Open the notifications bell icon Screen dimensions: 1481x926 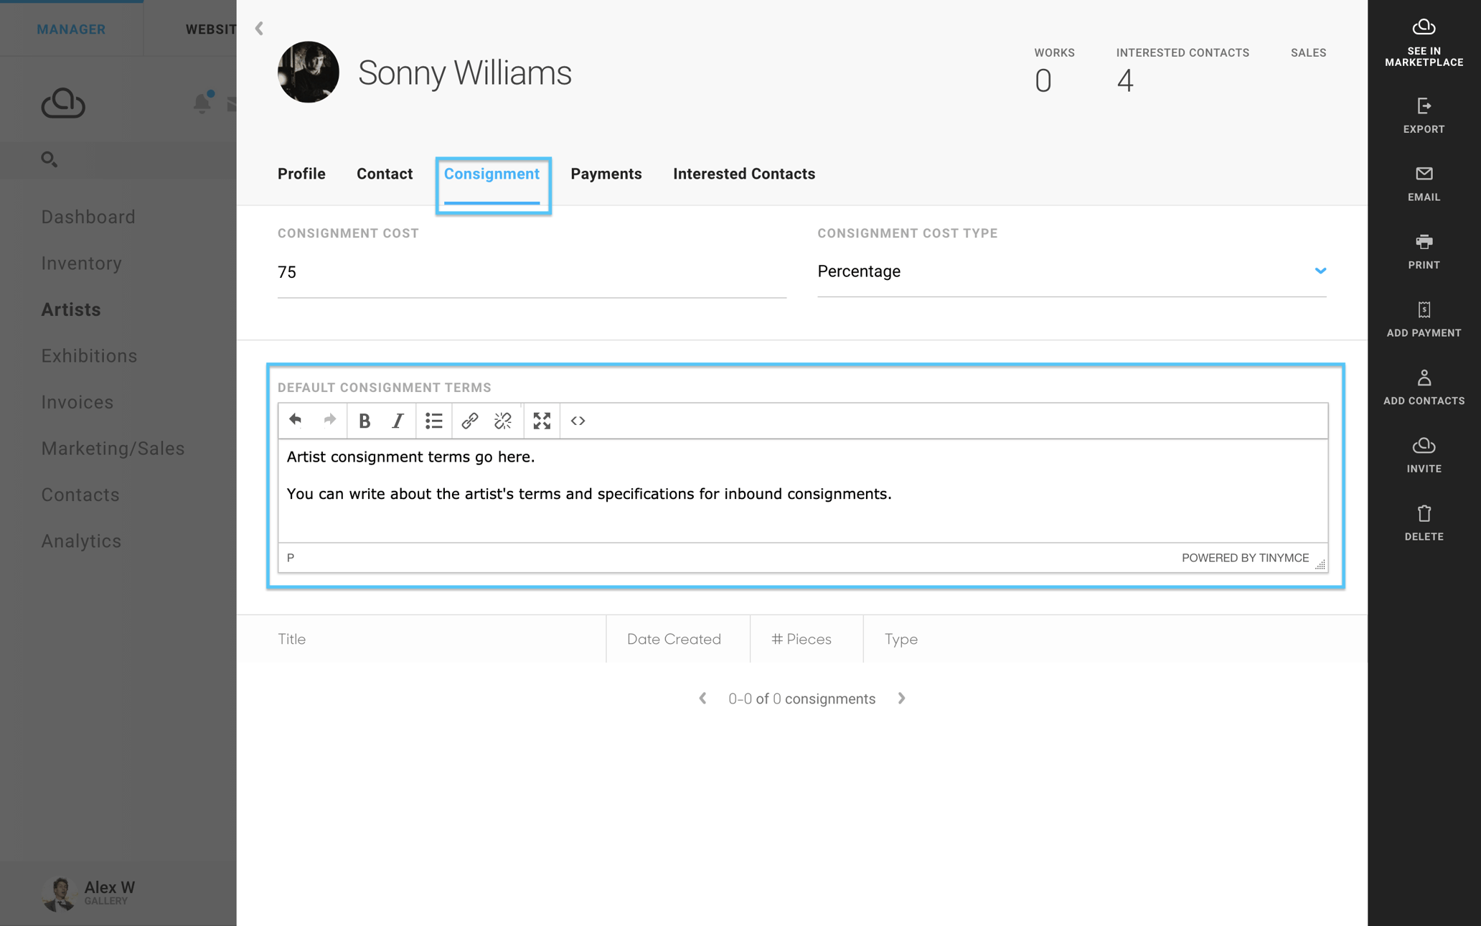(202, 103)
